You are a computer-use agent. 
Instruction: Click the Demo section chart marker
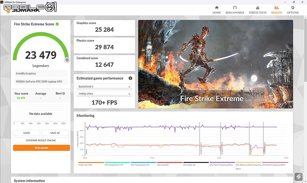point(86,152)
